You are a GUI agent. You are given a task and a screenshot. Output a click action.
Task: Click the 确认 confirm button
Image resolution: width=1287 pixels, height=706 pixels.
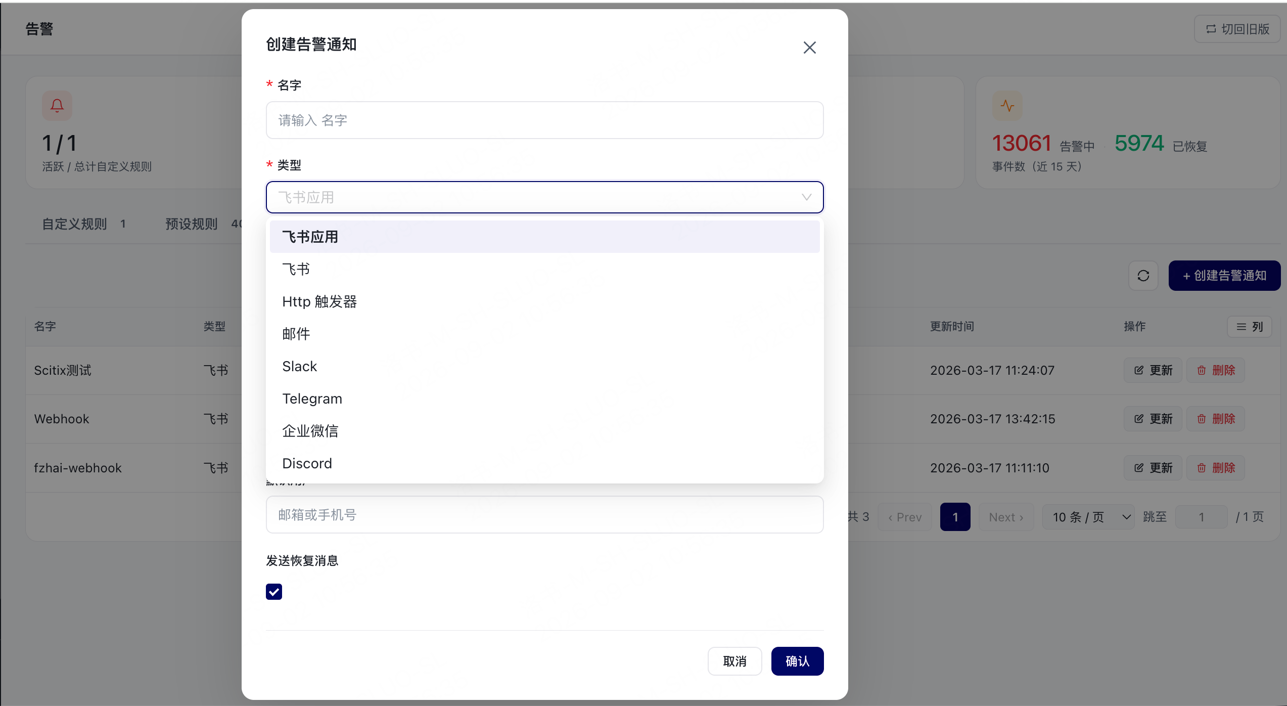click(797, 661)
